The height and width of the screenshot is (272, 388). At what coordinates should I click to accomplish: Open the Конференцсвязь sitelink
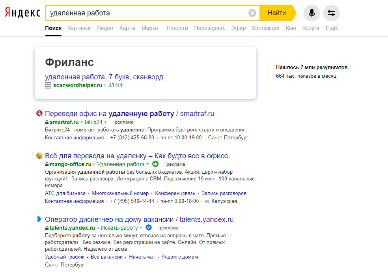[175, 193]
